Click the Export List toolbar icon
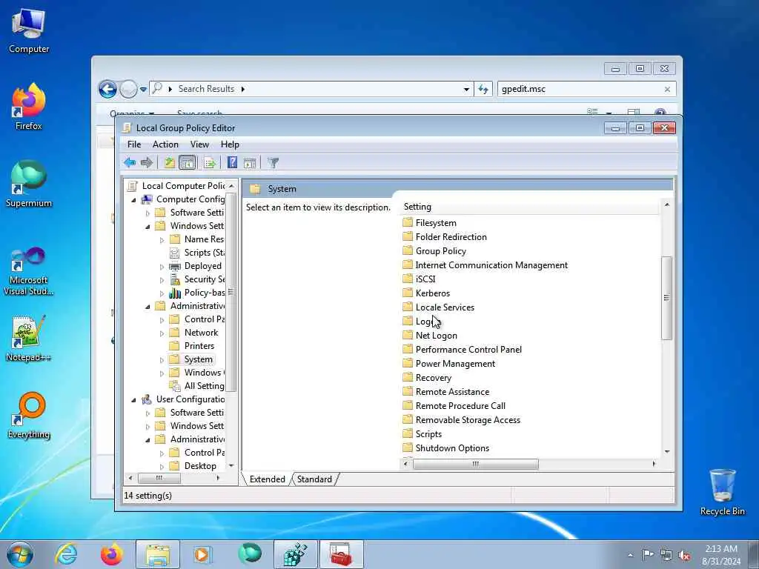759x569 pixels. pos(210,163)
